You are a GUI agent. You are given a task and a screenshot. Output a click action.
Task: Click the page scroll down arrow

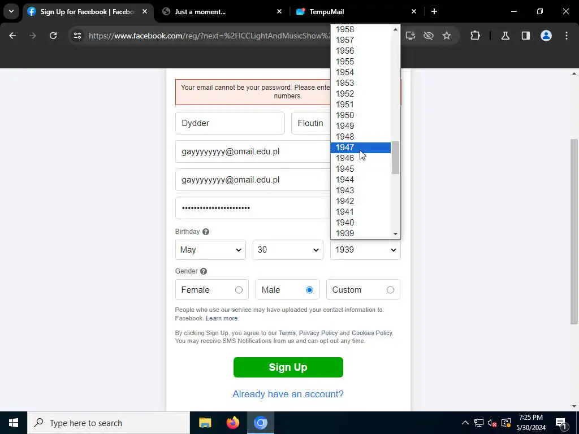pos(574,406)
